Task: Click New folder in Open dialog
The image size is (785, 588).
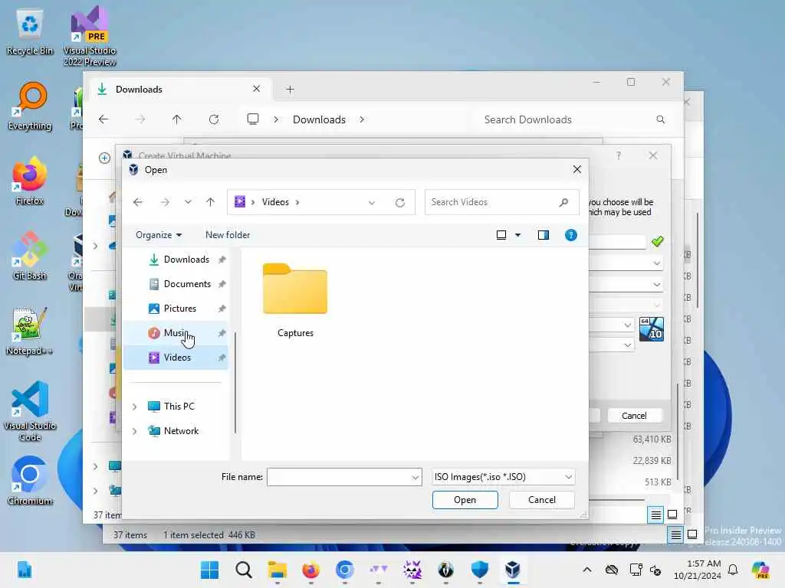Action: 227,235
